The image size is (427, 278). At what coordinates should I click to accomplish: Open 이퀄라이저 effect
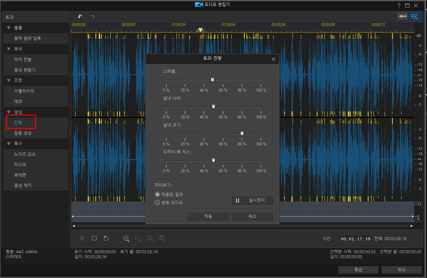pyautogui.click(x=36, y=91)
